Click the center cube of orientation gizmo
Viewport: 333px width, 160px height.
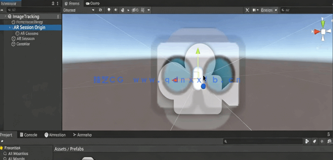(x=323, y=32)
